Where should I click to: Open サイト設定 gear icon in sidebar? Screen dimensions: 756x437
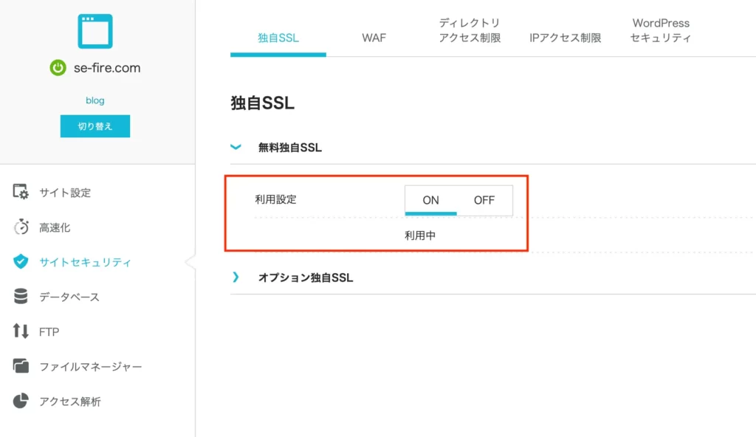click(21, 192)
